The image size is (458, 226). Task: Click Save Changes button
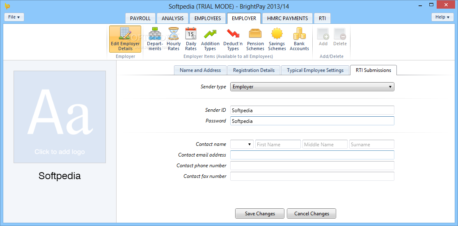pyautogui.click(x=260, y=213)
